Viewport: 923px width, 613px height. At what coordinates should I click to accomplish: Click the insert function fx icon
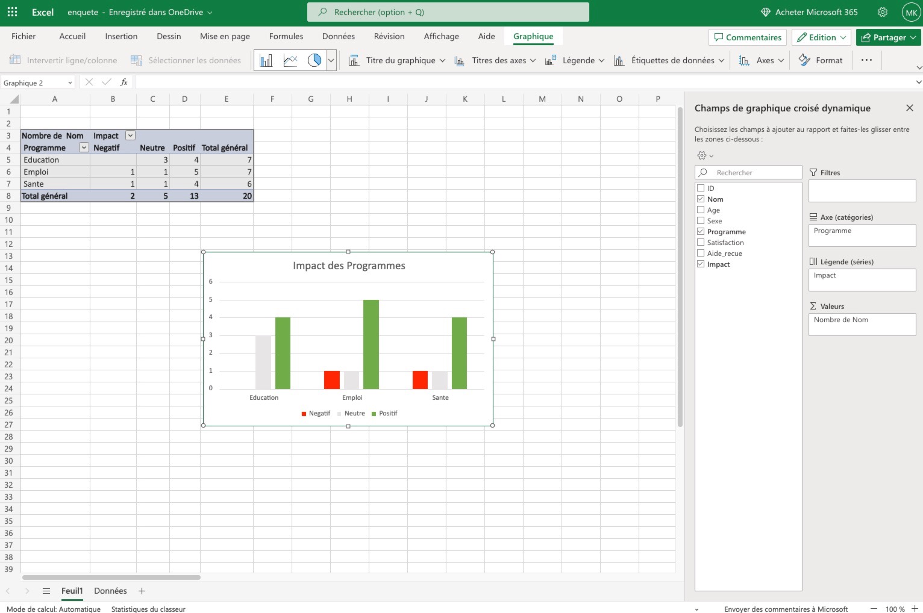124,82
